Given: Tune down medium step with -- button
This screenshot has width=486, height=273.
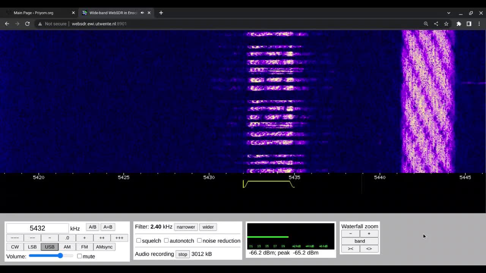Looking at the screenshot, I should (32, 238).
